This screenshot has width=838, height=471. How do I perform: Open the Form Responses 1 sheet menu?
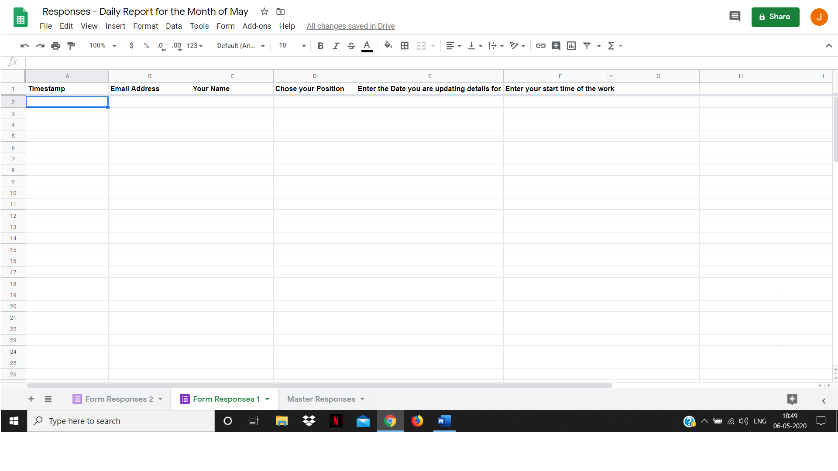tap(267, 399)
